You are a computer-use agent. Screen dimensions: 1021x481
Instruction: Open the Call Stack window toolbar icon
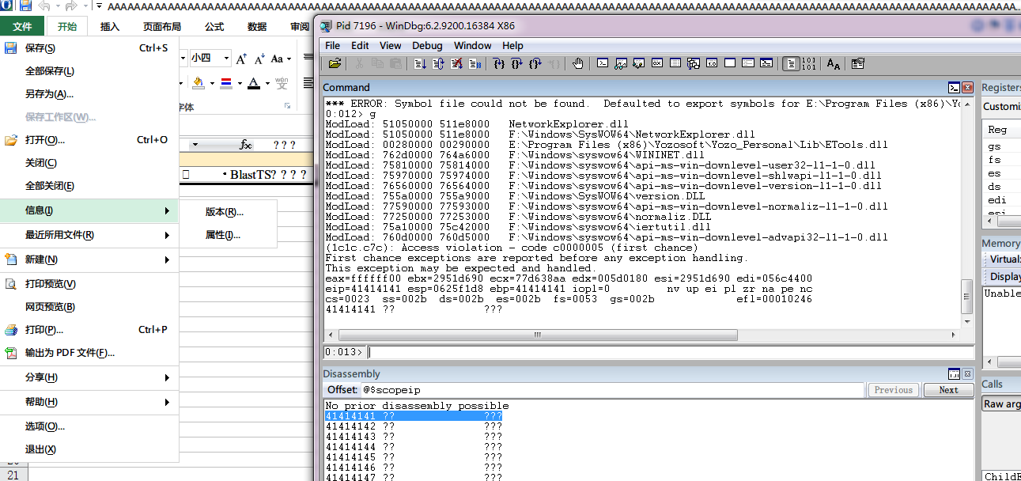tap(694, 63)
